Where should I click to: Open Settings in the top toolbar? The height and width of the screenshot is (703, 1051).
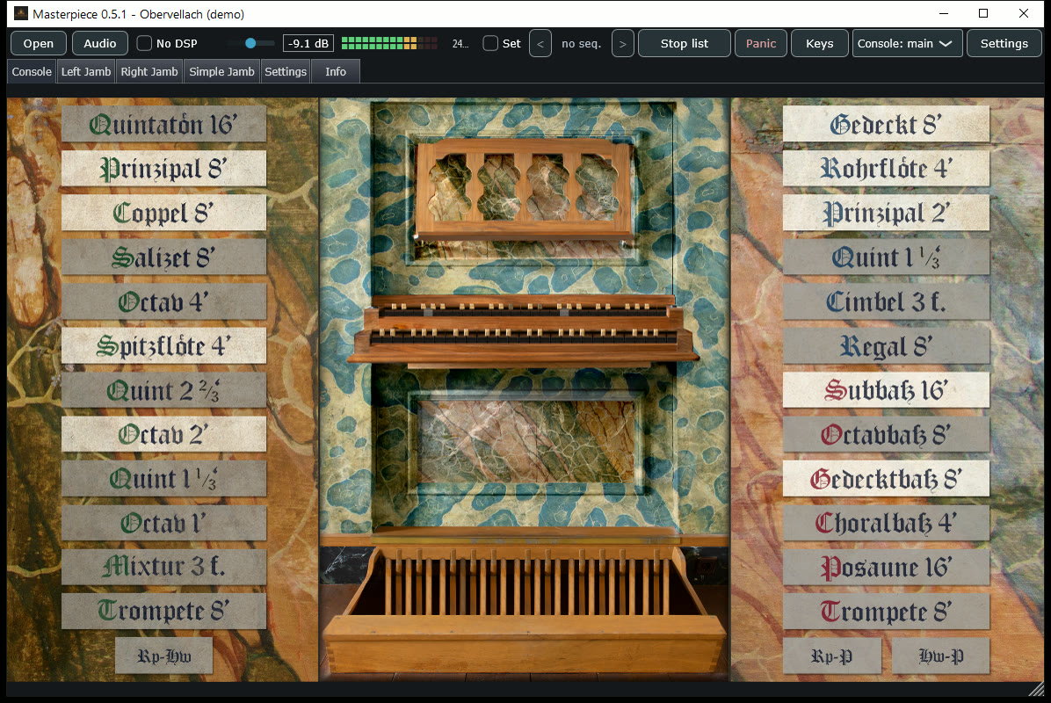click(x=1004, y=44)
